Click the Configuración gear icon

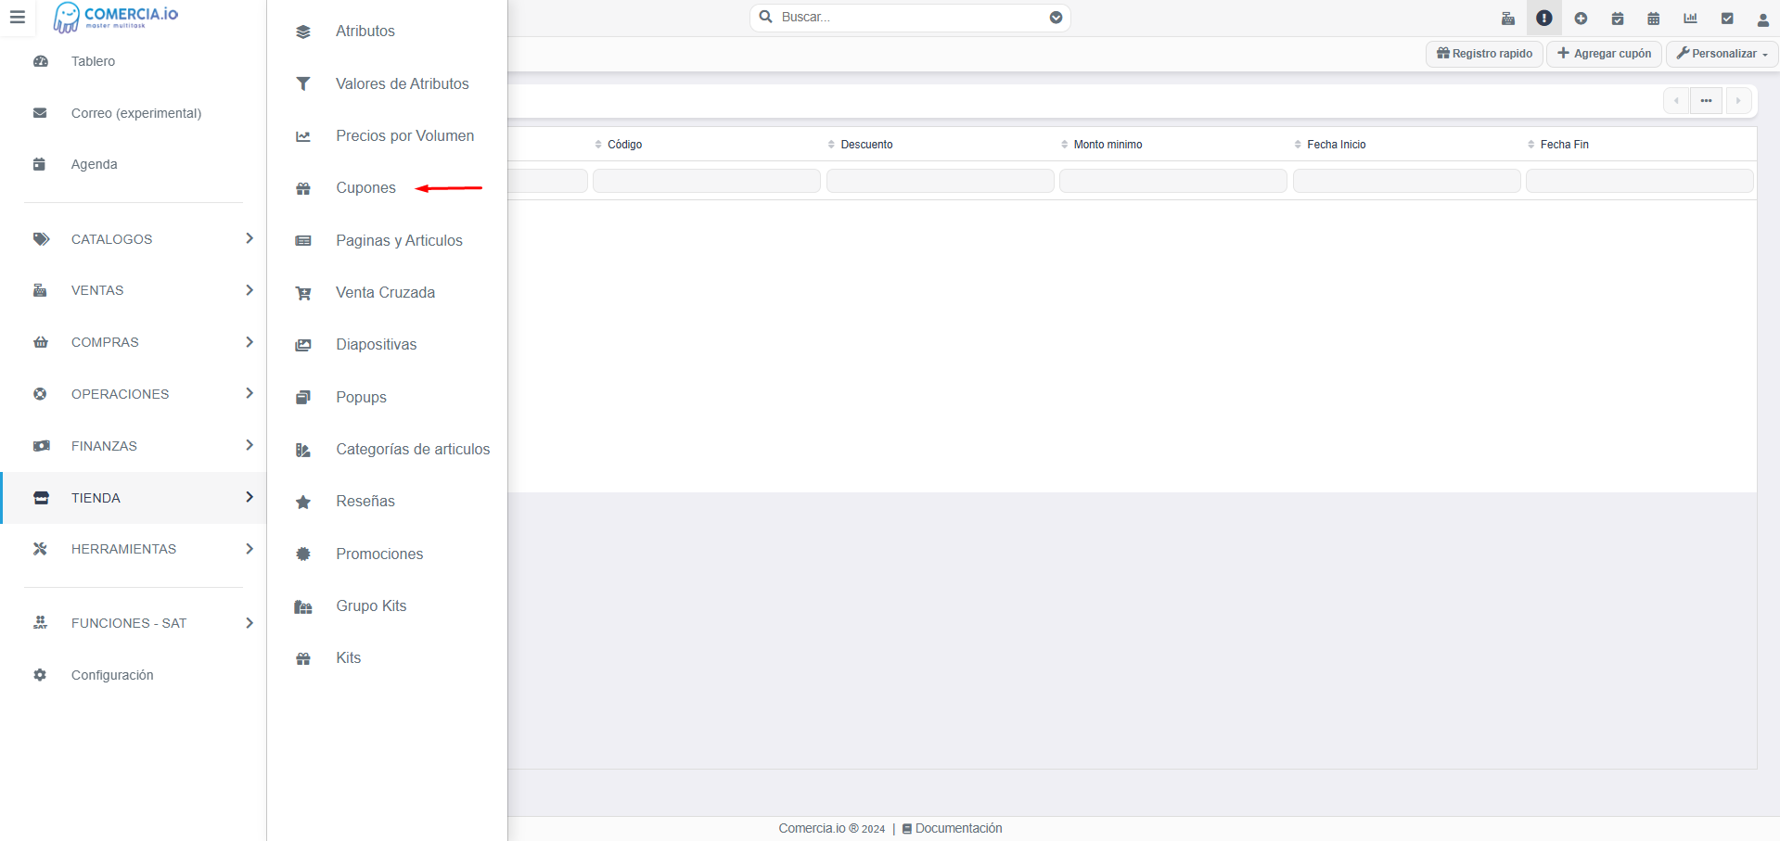tap(40, 675)
